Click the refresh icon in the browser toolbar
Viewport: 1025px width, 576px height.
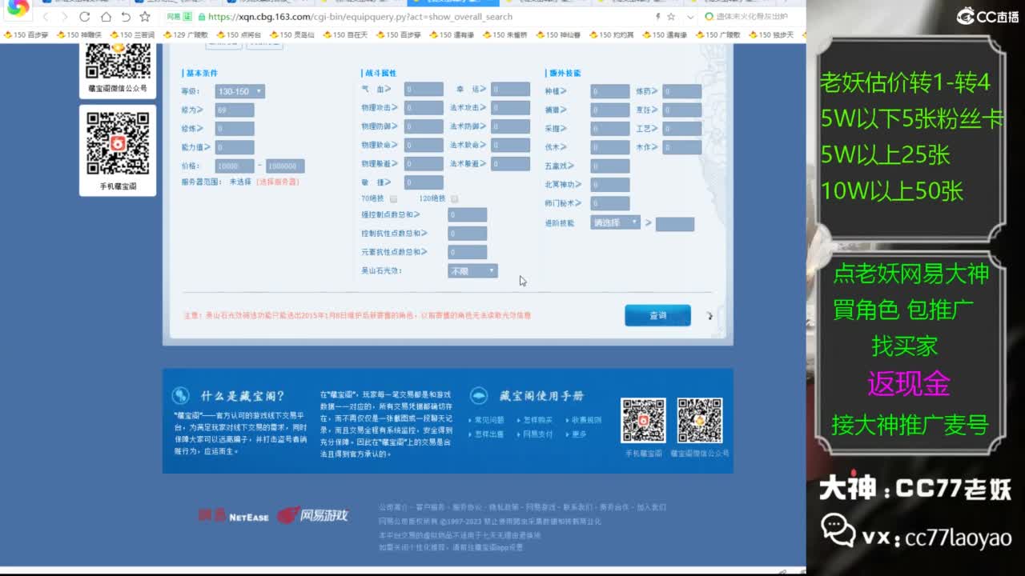coord(85,17)
